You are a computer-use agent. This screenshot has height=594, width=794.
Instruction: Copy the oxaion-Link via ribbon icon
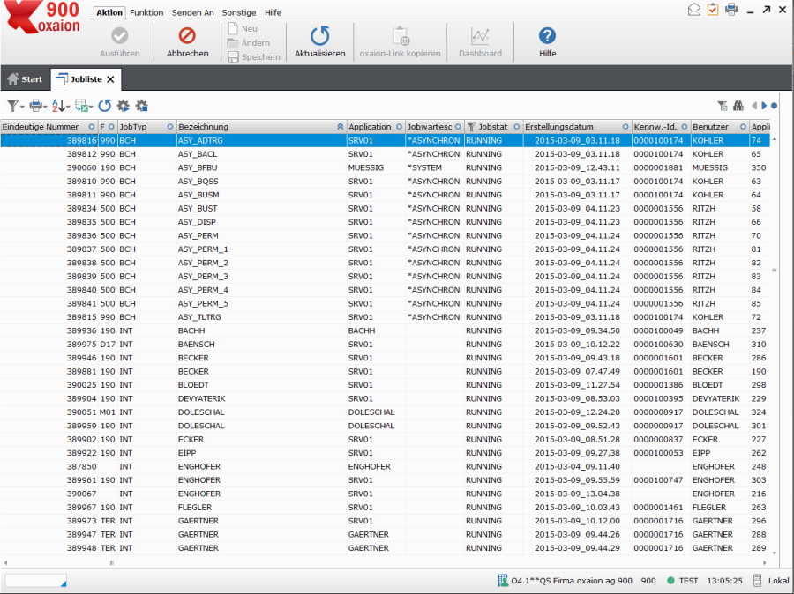point(400,36)
